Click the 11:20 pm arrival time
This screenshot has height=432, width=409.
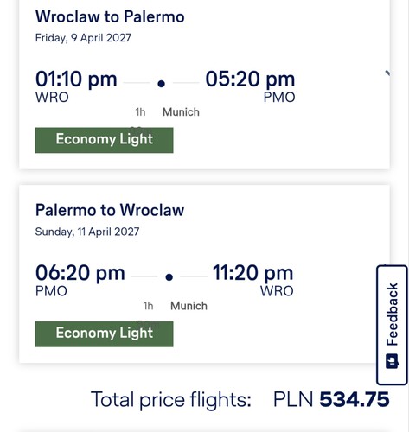[x=252, y=273]
